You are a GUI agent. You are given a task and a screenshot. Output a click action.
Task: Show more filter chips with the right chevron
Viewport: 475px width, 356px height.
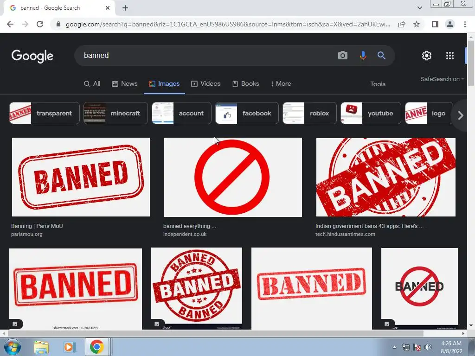tap(461, 115)
